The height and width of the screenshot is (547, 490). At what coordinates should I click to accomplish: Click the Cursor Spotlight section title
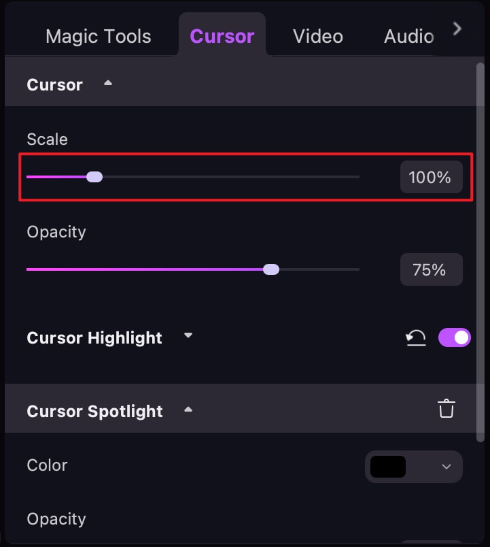click(x=94, y=412)
